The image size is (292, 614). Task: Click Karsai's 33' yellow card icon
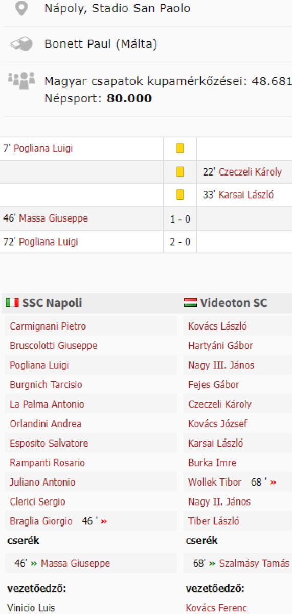tap(180, 195)
